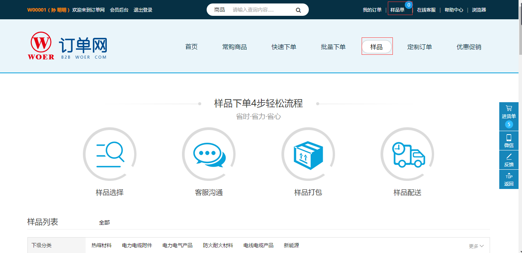Viewport: 522px width, 253px height.
Task: Open 样品单 with the badge counter
Action: point(399,10)
